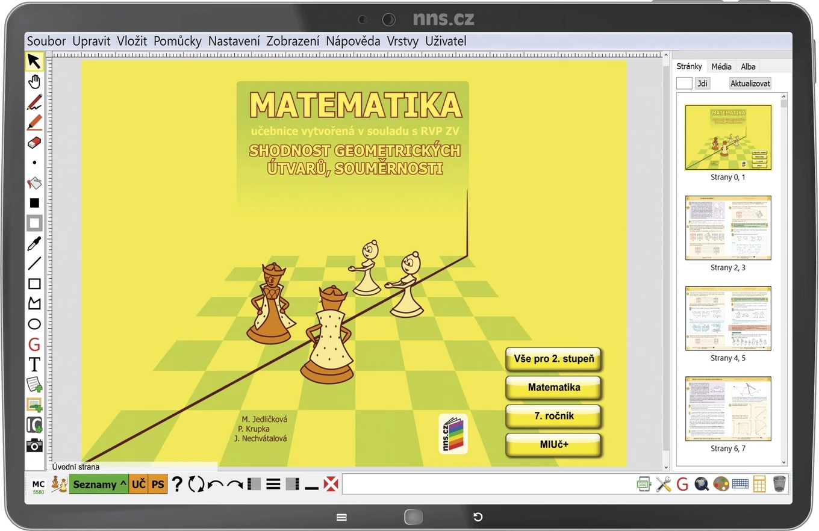Click the red G icon in bottom-right toolbar
819x531 pixels.
click(x=682, y=484)
